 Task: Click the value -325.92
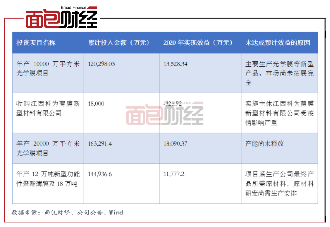[x=173, y=104]
